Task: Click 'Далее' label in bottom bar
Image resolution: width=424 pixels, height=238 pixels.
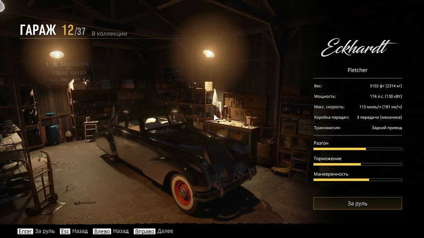Action: (165, 231)
